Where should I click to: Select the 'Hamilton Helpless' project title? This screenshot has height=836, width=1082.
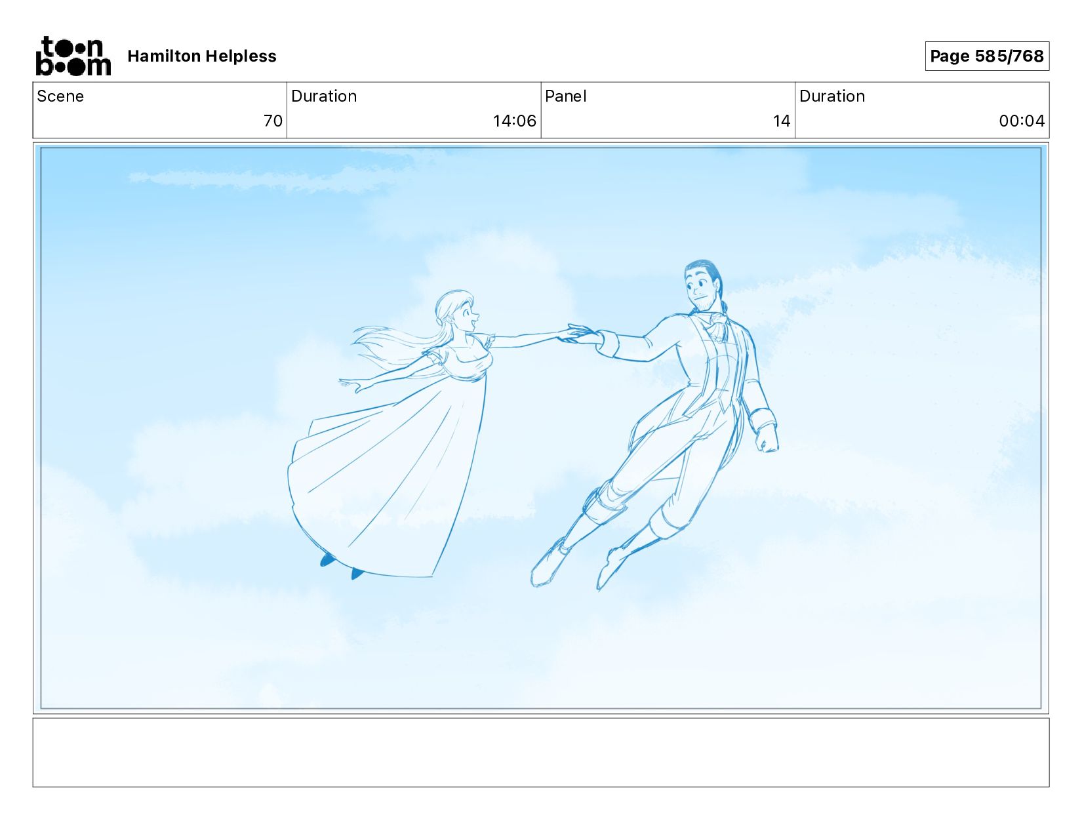tap(202, 56)
